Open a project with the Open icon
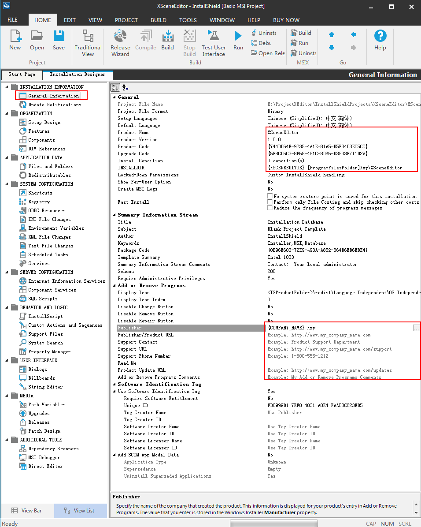 [37, 40]
